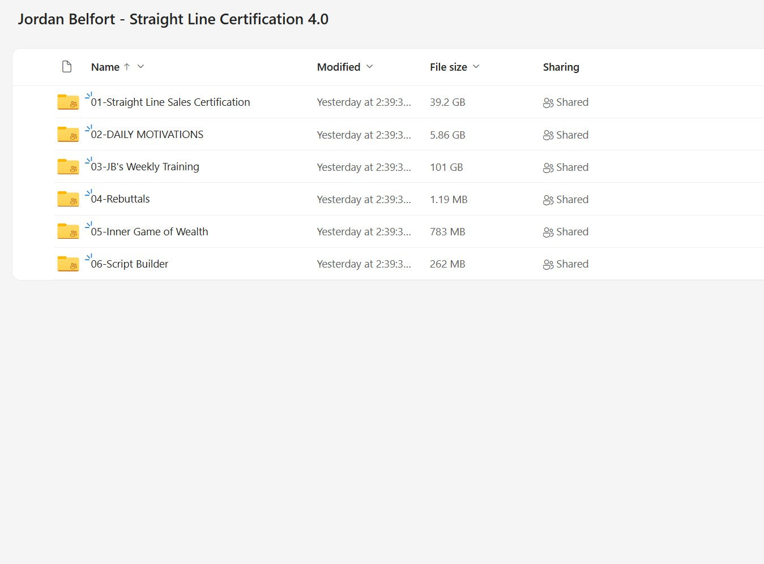Select the 04-Rebuttals row by its modified date
Screen dimensions: 764x564
[x=364, y=200]
